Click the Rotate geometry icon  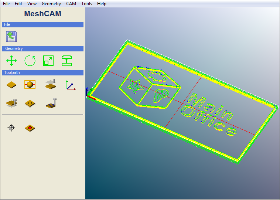pyautogui.click(x=30, y=61)
